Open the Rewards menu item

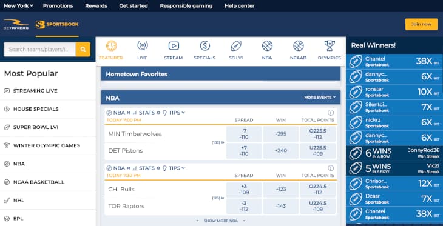click(x=96, y=5)
